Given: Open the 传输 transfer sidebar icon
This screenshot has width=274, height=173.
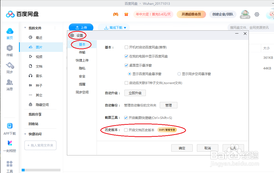Looking at the screenshot, I should tap(10, 48).
